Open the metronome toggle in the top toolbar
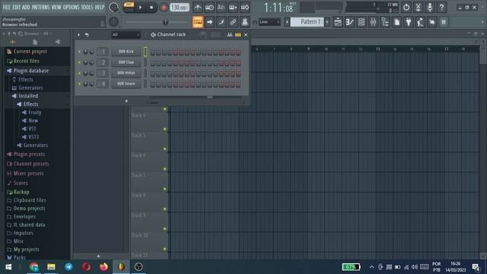 pos(198,7)
